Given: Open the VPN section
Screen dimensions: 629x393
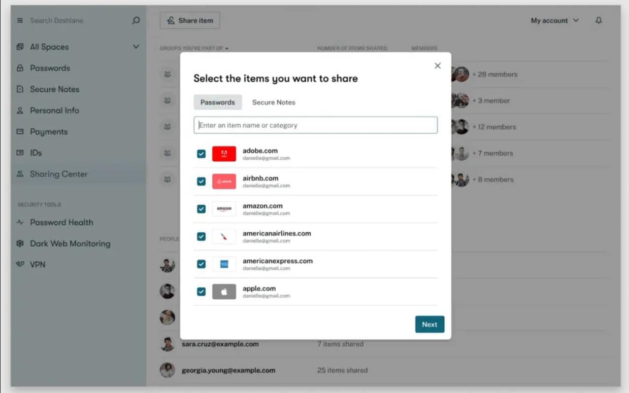Looking at the screenshot, I should click(37, 264).
